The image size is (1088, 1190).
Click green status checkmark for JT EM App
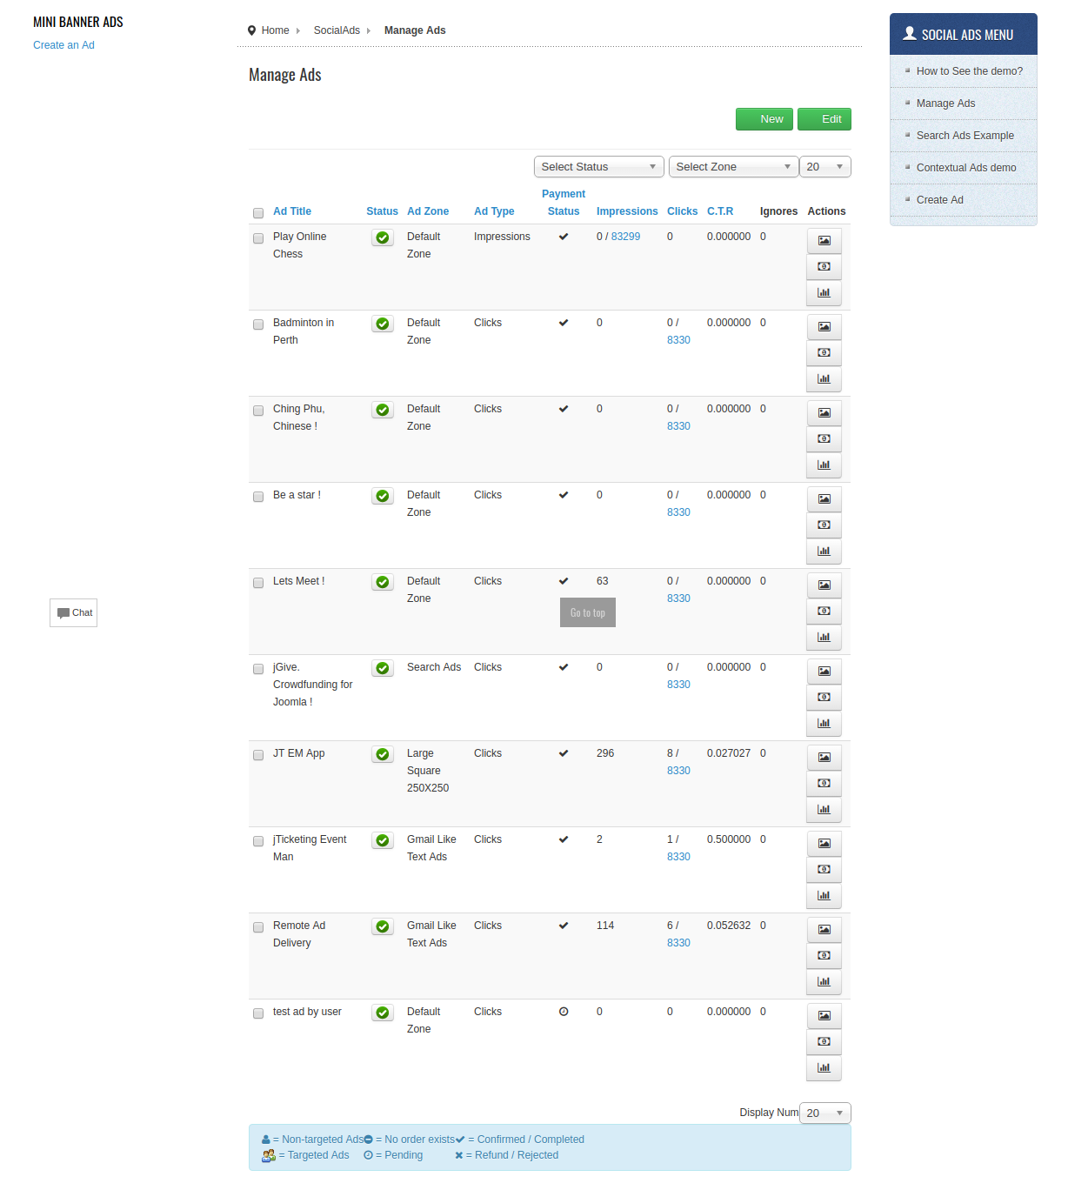click(x=383, y=754)
